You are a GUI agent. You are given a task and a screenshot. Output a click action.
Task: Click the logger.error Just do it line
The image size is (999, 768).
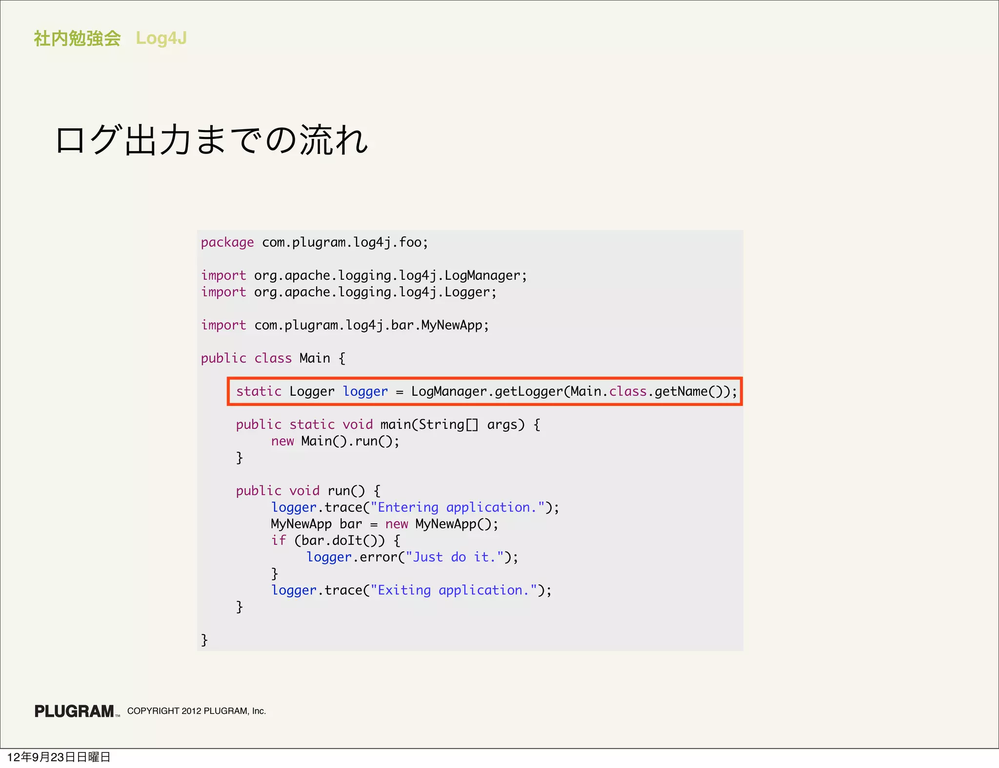(x=412, y=557)
